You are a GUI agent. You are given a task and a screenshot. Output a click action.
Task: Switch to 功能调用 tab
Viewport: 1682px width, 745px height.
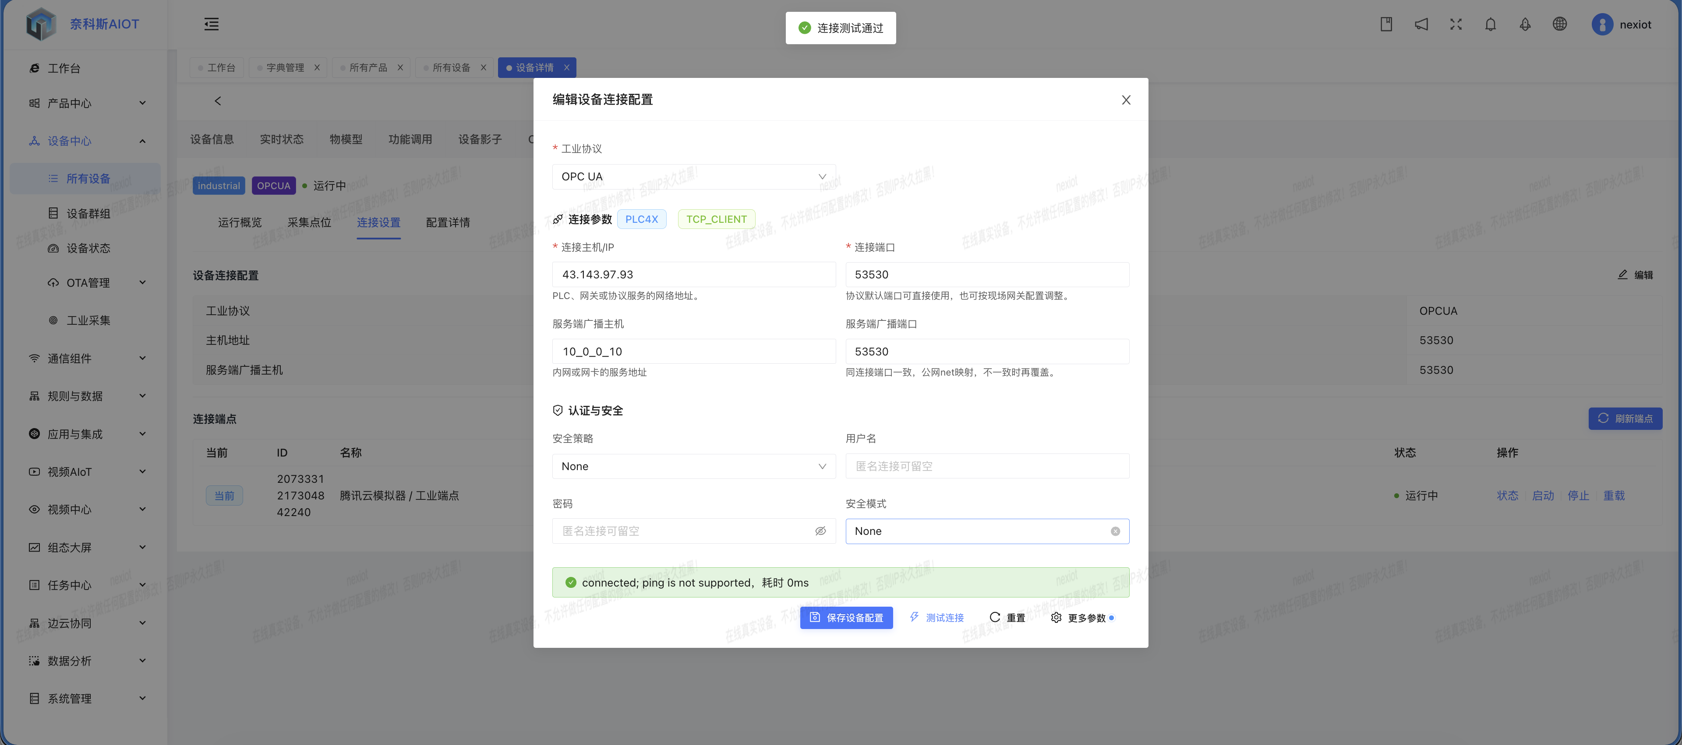tap(410, 139)
